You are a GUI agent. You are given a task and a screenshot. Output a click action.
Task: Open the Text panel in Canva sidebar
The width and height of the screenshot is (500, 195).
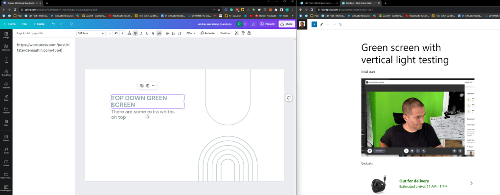click(x=6, y=60)
